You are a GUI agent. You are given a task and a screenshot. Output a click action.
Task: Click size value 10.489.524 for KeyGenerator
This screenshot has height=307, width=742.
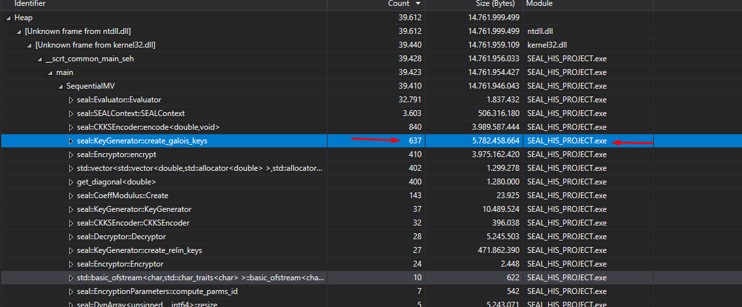[x=501, y=210]
